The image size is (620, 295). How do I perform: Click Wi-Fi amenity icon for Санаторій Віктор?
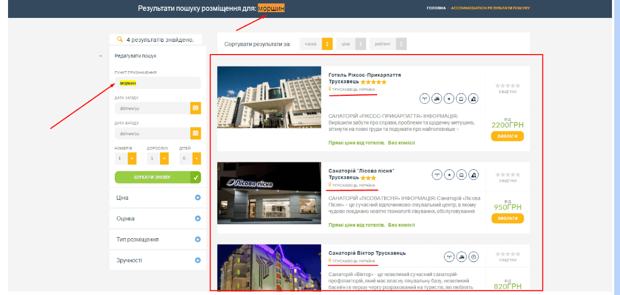click(x=449, y=257)
